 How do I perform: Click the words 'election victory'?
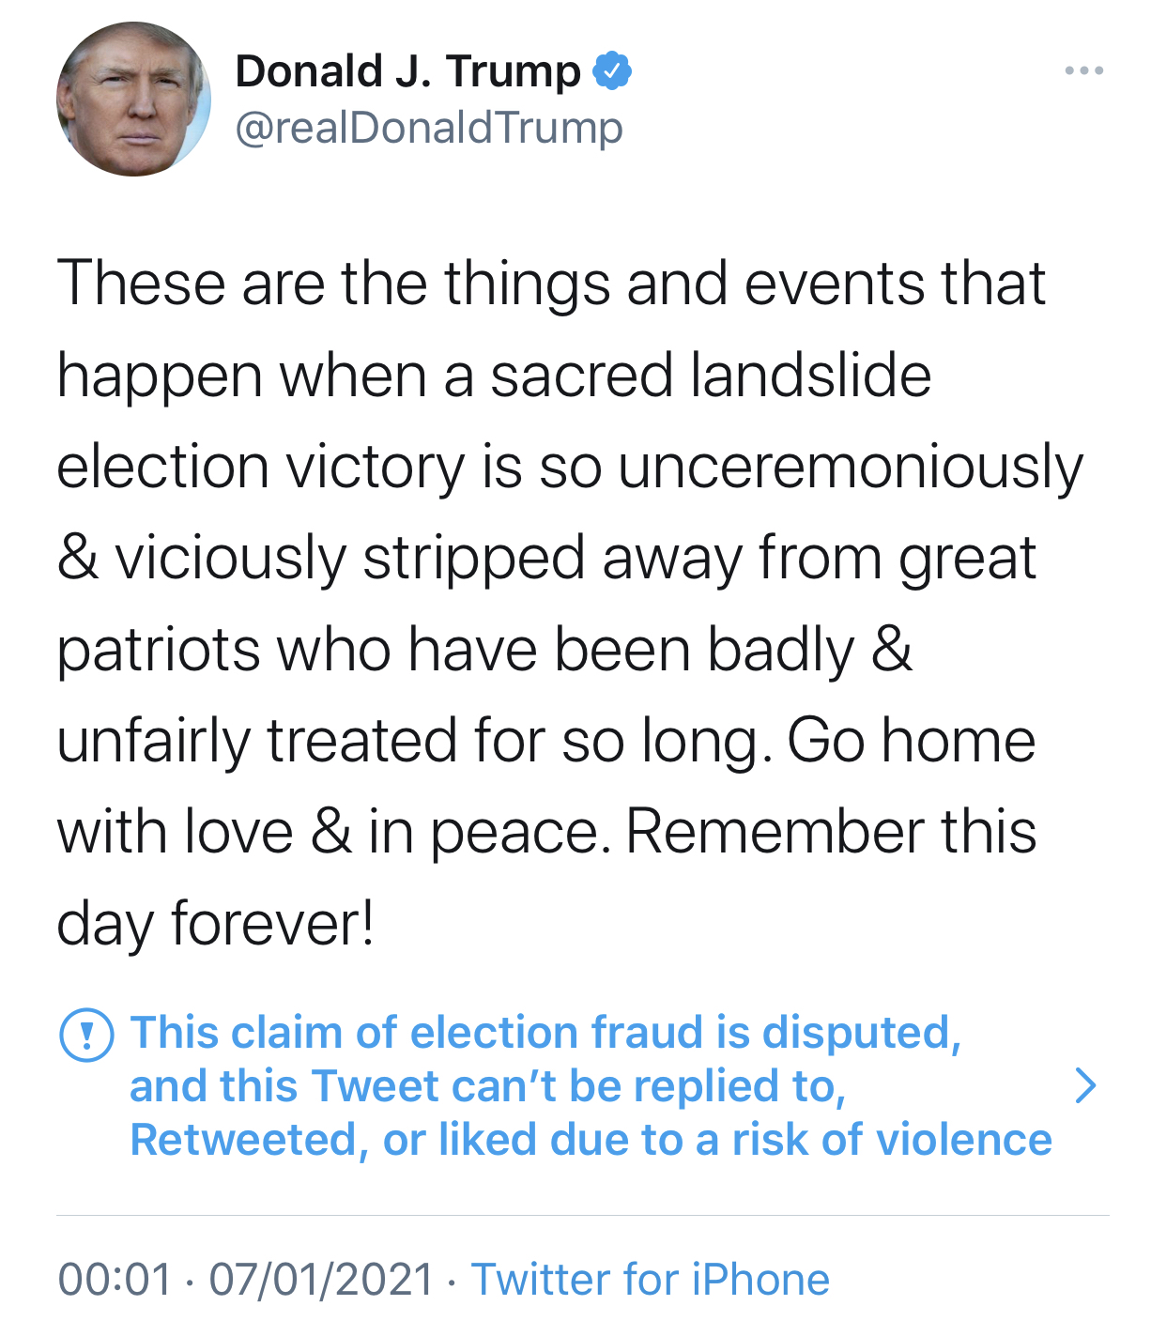click(x=260, y=467)
